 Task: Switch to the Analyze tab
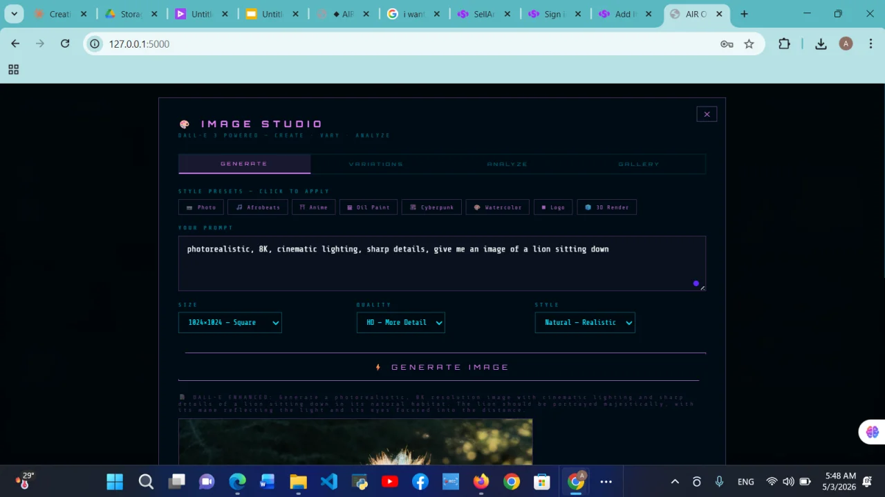(x=507, y=164)
